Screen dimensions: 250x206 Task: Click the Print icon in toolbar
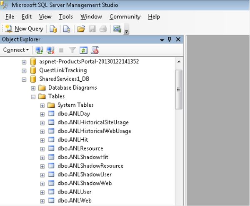(103, 29)
